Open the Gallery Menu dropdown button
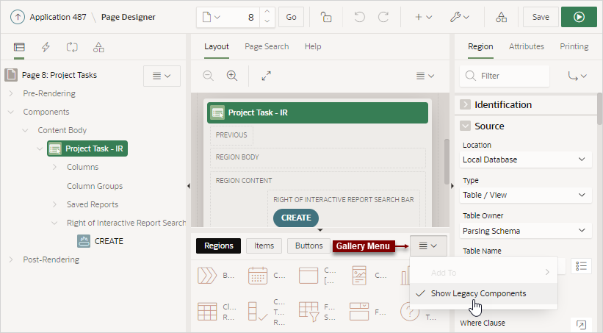Screen dimensions: 603x333 pos(428,246)
